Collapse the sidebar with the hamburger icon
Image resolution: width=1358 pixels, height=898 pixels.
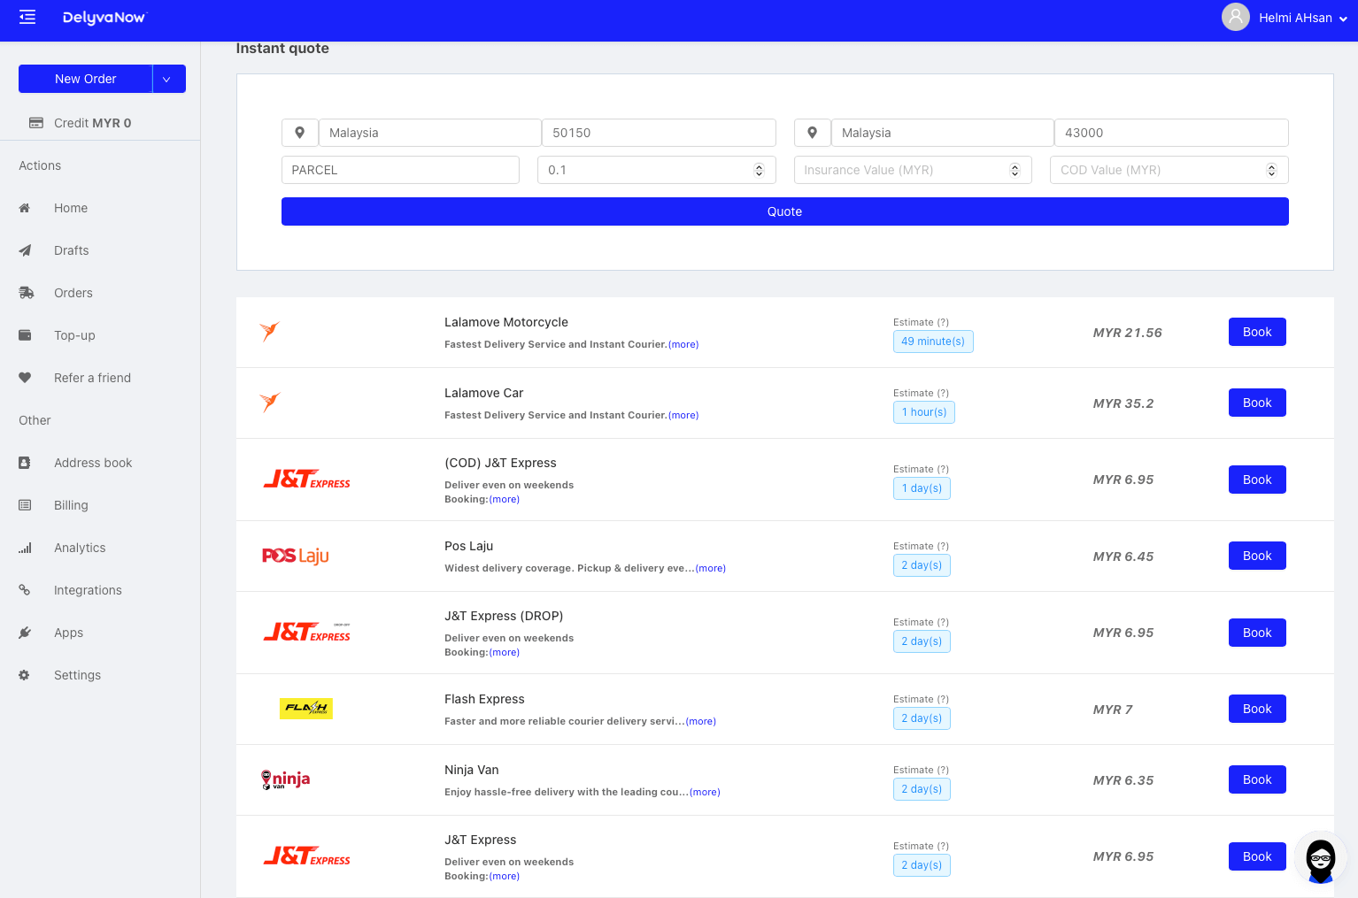(x=27, y=18)
